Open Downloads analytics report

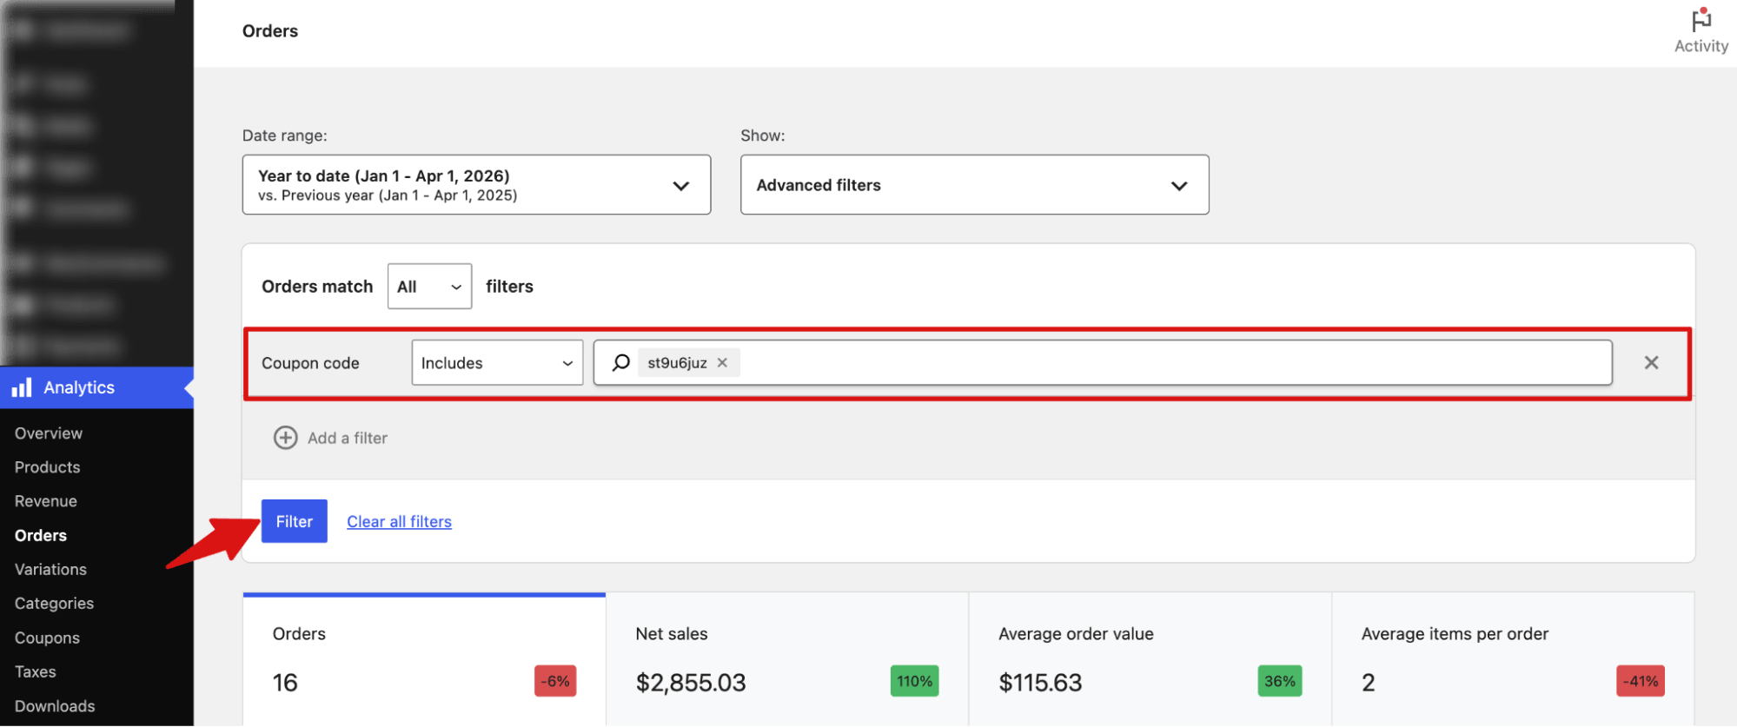point(55,706)
